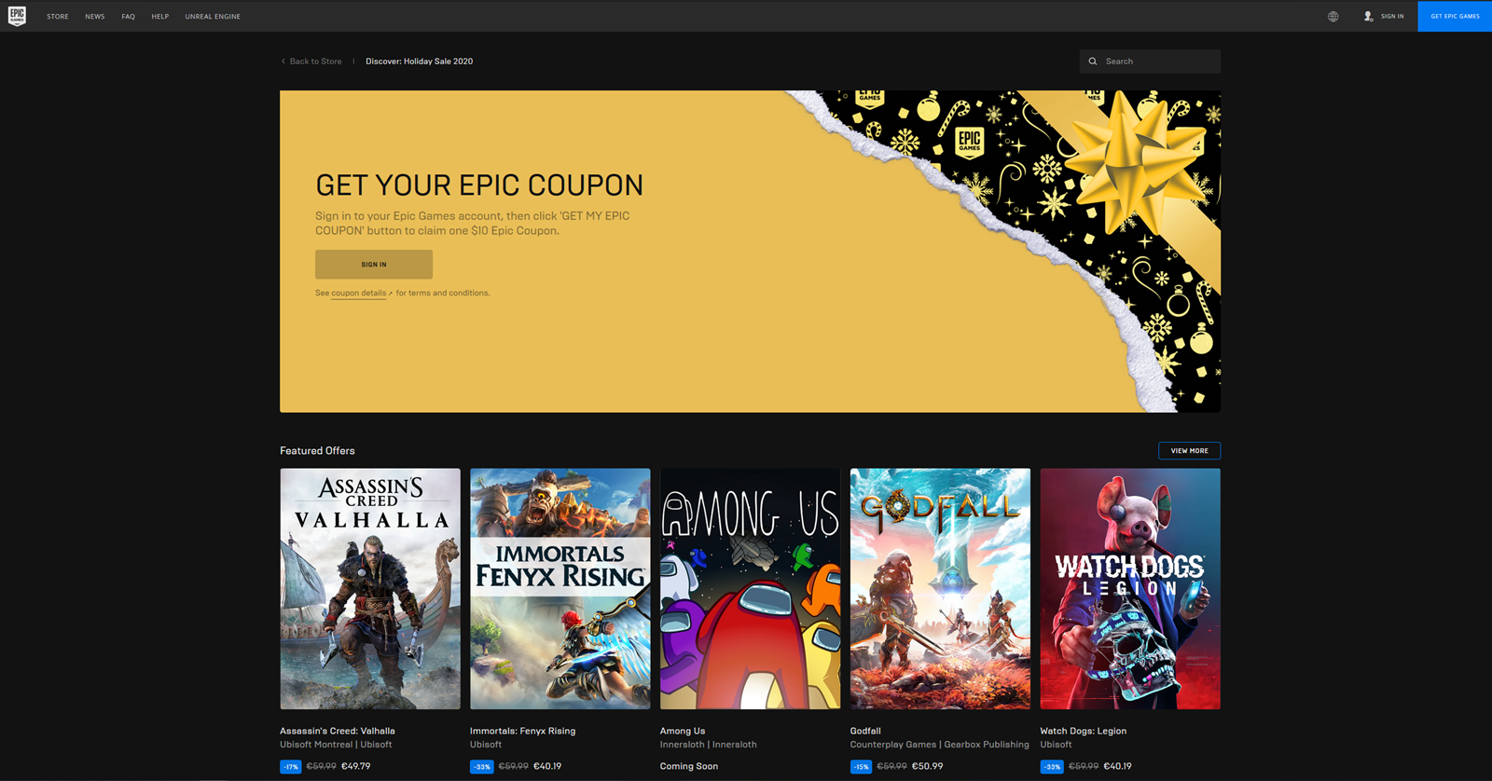This screenshot has width=1492, height=781.
Task: Open the UNREAL ENGINE menu item
Action: coord(213,16)
